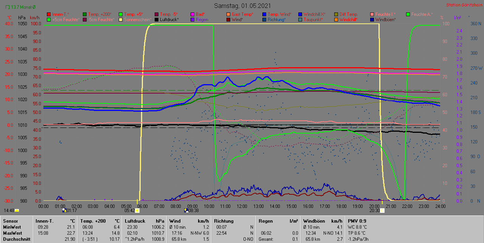
Task: Click the Gesamt: rain total label
Action: point(266,239)
